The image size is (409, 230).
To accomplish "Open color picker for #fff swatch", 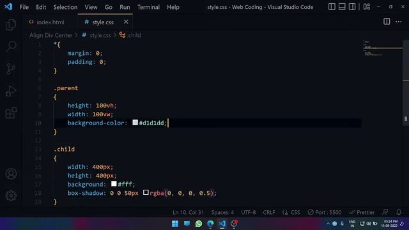I will [114, 183].
